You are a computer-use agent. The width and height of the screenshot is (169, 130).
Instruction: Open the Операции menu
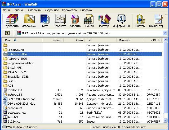click(x=35, y=10)
